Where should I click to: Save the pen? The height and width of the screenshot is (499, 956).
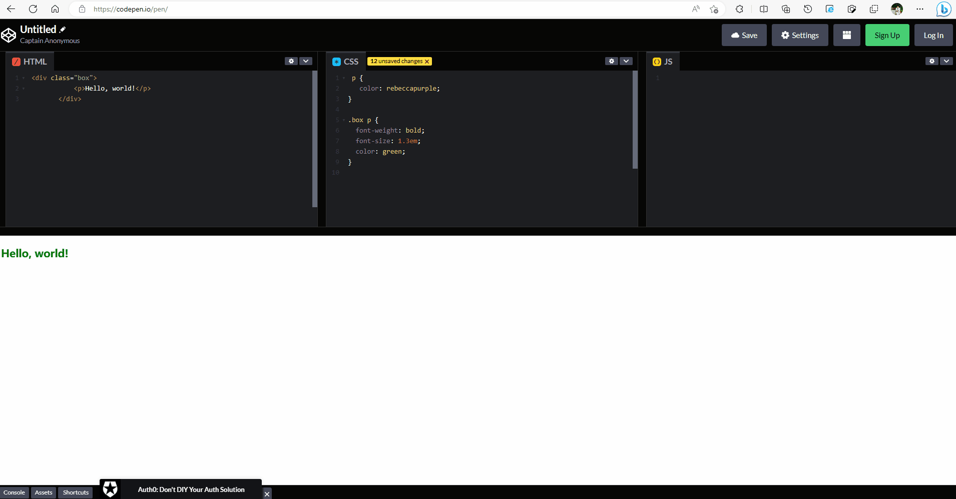tap(744, 35)
